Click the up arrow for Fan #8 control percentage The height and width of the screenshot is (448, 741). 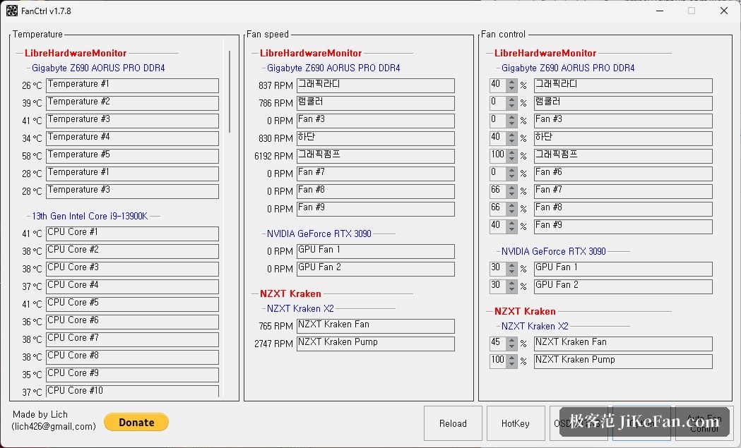click(x=512, y=206)
